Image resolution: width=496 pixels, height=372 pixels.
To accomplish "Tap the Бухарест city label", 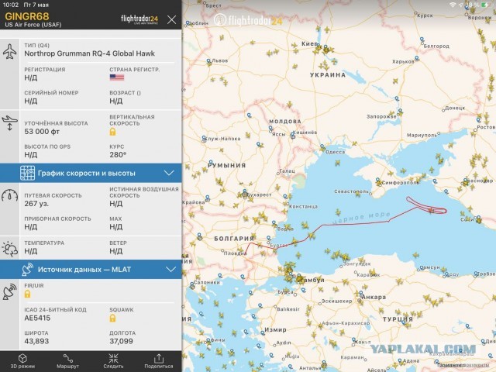I will (x=259, y=195).
